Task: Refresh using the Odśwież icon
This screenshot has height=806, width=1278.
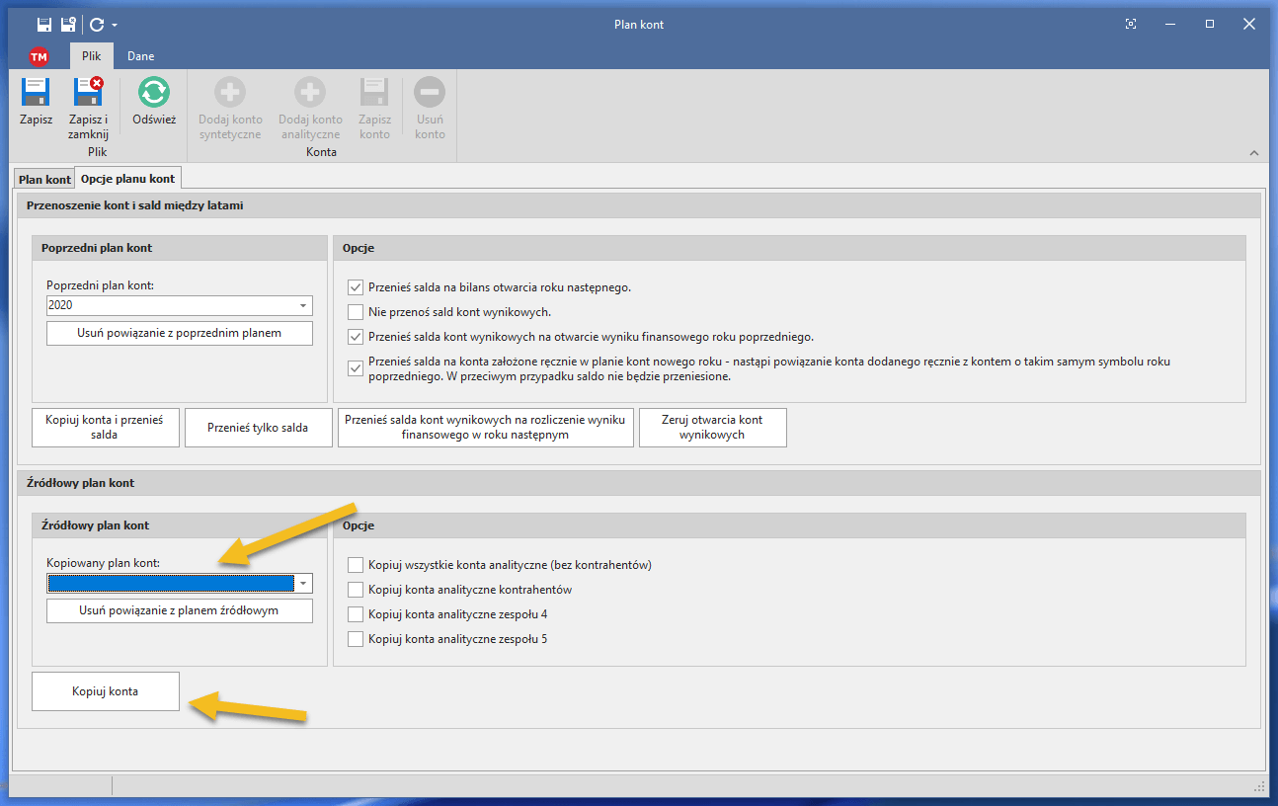Action: (x=154, y=93)
